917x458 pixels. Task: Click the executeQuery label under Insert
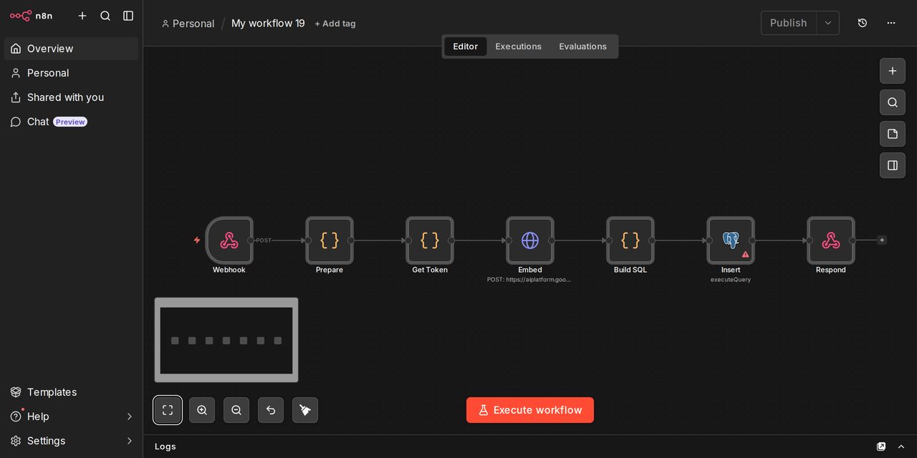[x=731, y=280]
